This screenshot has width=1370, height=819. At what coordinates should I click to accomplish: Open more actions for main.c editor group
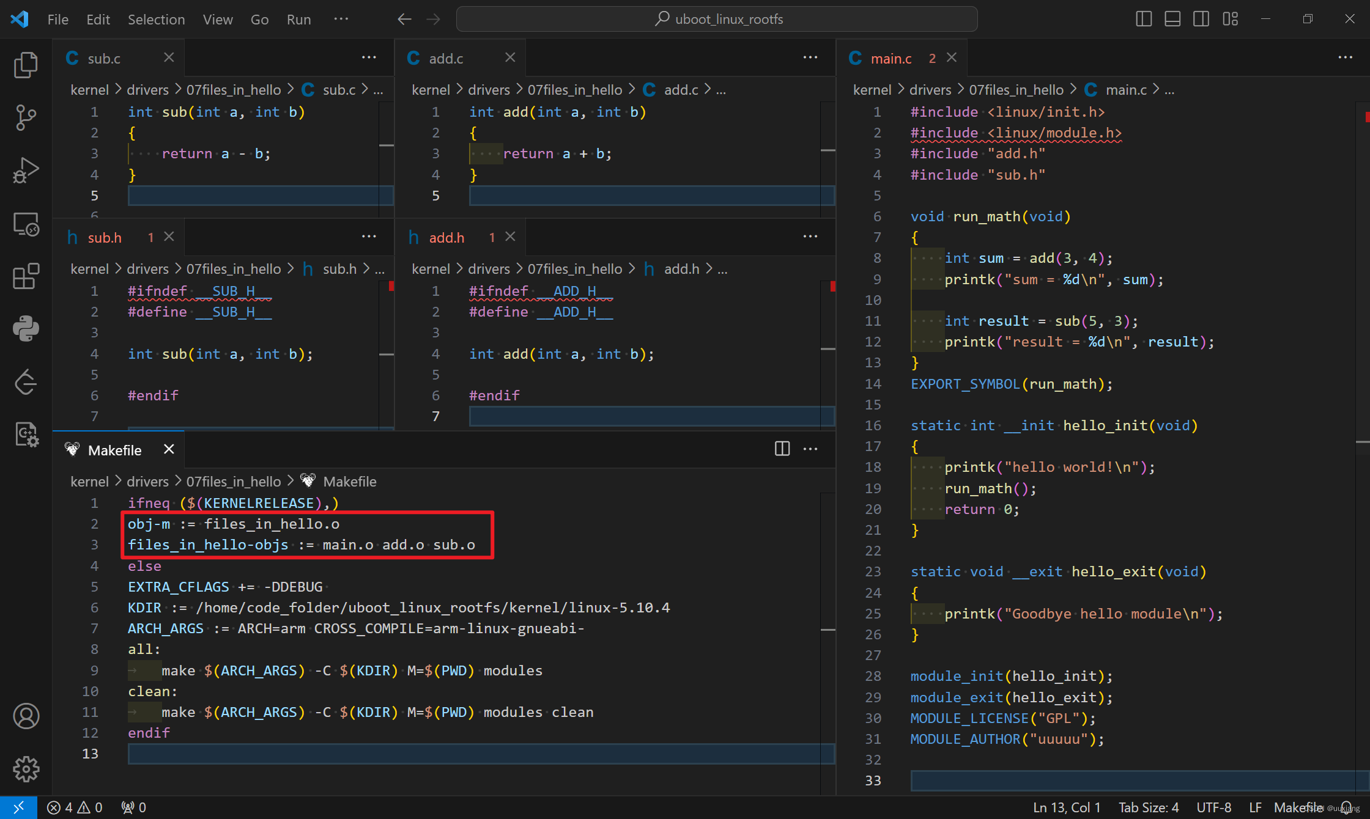(x=1345, y=57)
